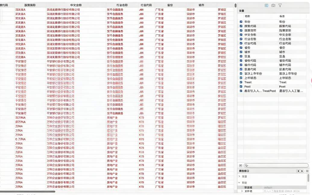Expand the 变量 section in properties
This screenshot has height=195, width=312.
point(239,176)
